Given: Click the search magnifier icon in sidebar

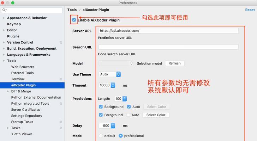Looking at the screenshot, I should 4,10.
